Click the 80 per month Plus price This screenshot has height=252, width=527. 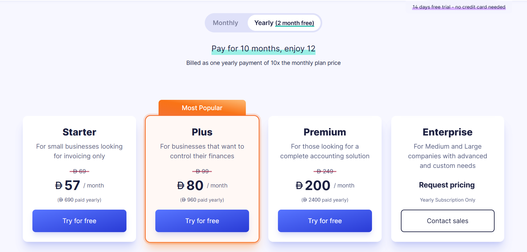click(x=195, y=186)
